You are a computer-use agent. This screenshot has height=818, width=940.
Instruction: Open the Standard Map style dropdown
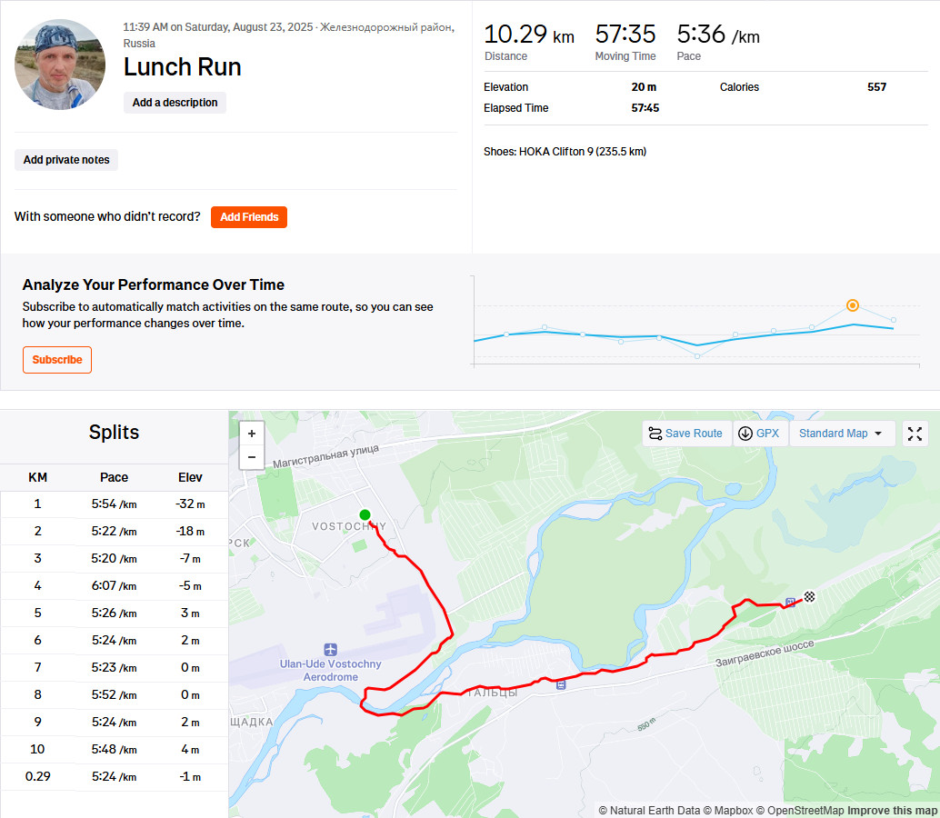coord(841,434)
